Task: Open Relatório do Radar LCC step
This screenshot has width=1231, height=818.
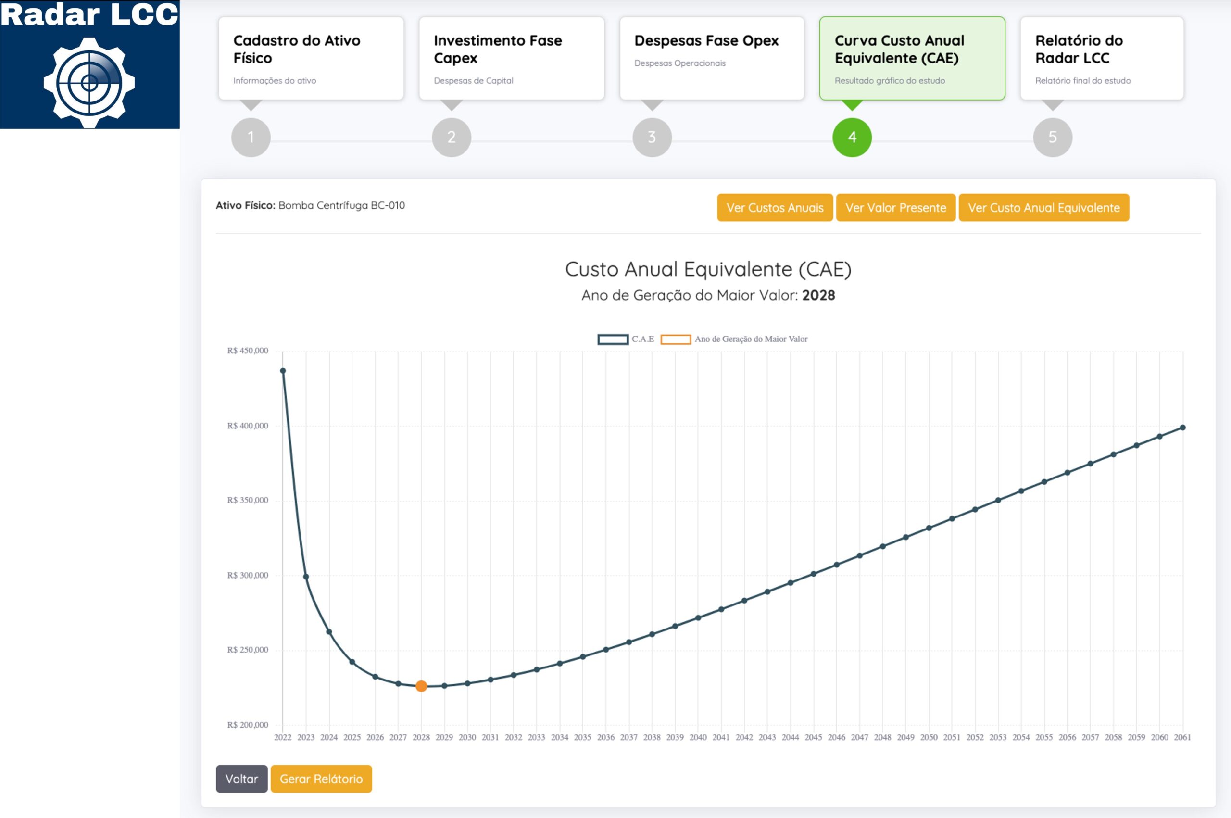Action: [1102, 58]
